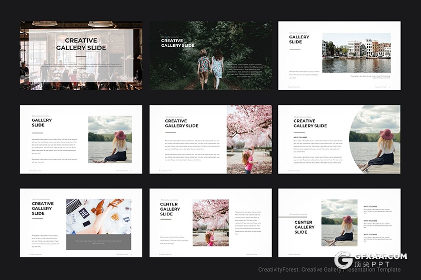Click the CreativityForest template caption text

tap(329, 270)
